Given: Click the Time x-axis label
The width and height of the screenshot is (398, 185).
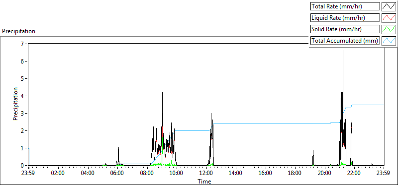Looking at the screenshot, I should pos(204,181).
